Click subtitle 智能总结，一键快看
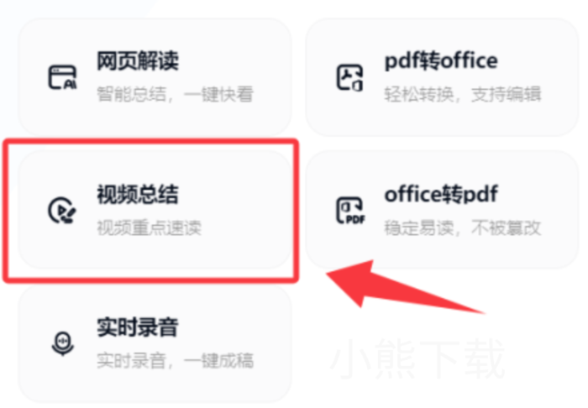Screen dimensions: 588x408 tap(175, 94)
